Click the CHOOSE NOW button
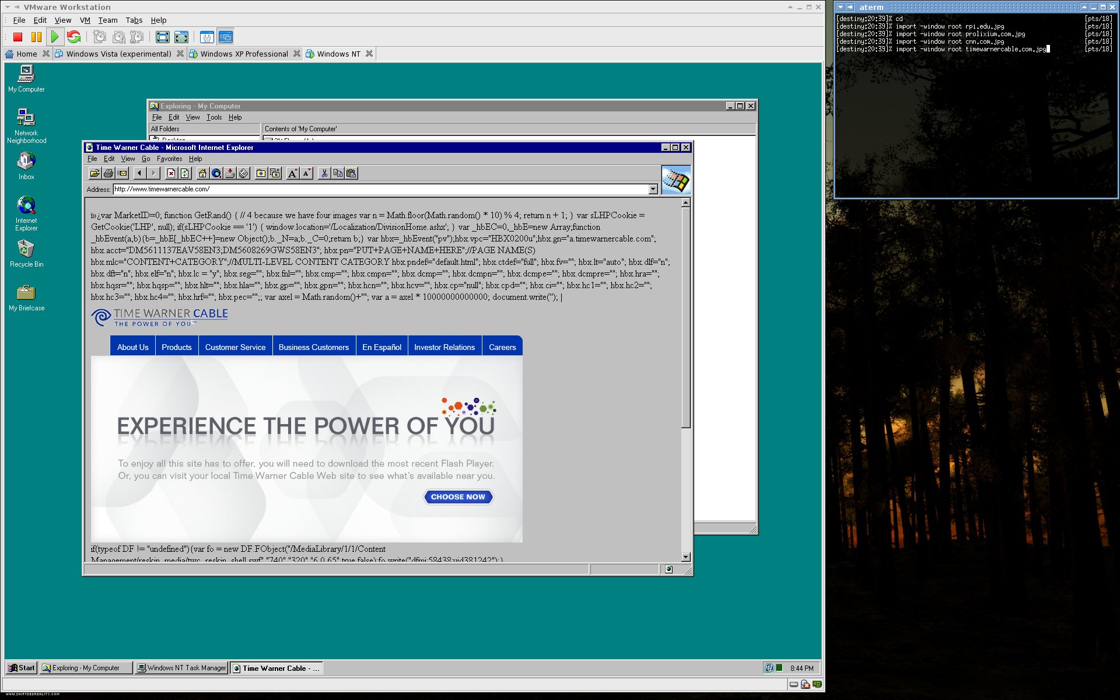Viewport: 1120px width, 700px height. pos(458,497)
